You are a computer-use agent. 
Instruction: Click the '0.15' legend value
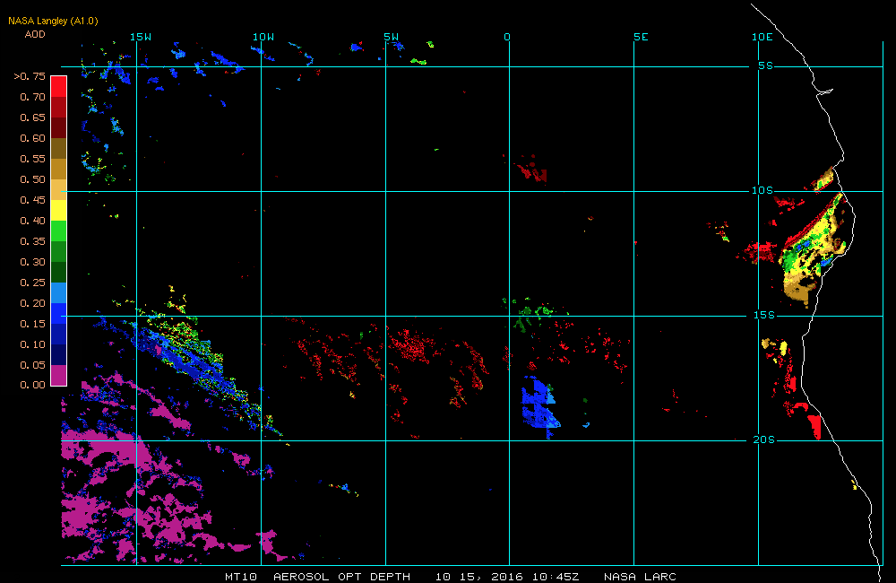32,324
